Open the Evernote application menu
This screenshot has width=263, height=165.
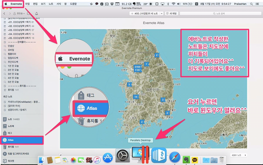(16, 4)
